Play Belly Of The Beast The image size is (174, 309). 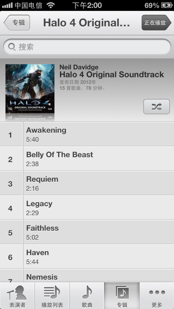(x=87, y=159)
